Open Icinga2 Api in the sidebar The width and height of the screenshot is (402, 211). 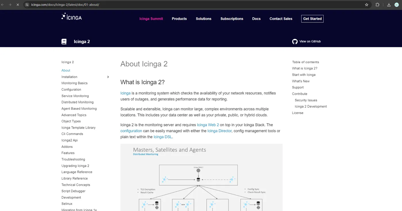69,140
